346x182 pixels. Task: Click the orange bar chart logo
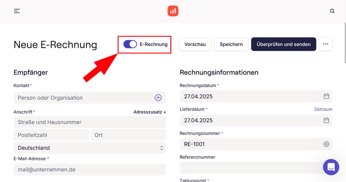[x=173, y=11]
